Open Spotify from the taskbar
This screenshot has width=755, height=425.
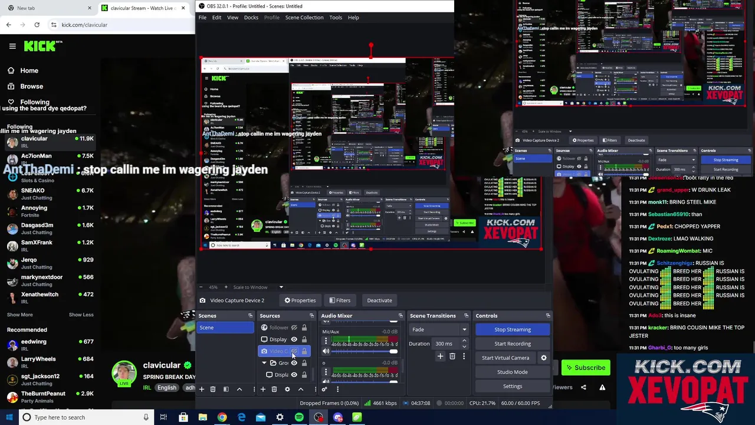299,417
